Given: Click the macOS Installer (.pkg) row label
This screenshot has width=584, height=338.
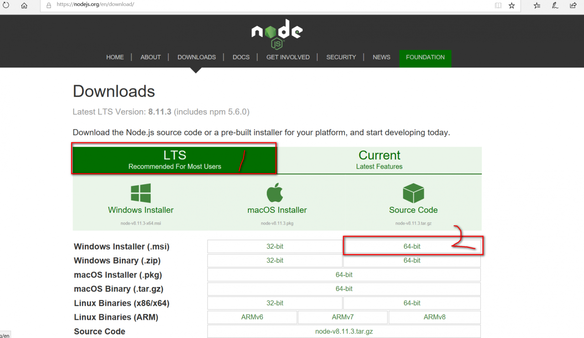Looking at the screenshot, I should [118, 275].
